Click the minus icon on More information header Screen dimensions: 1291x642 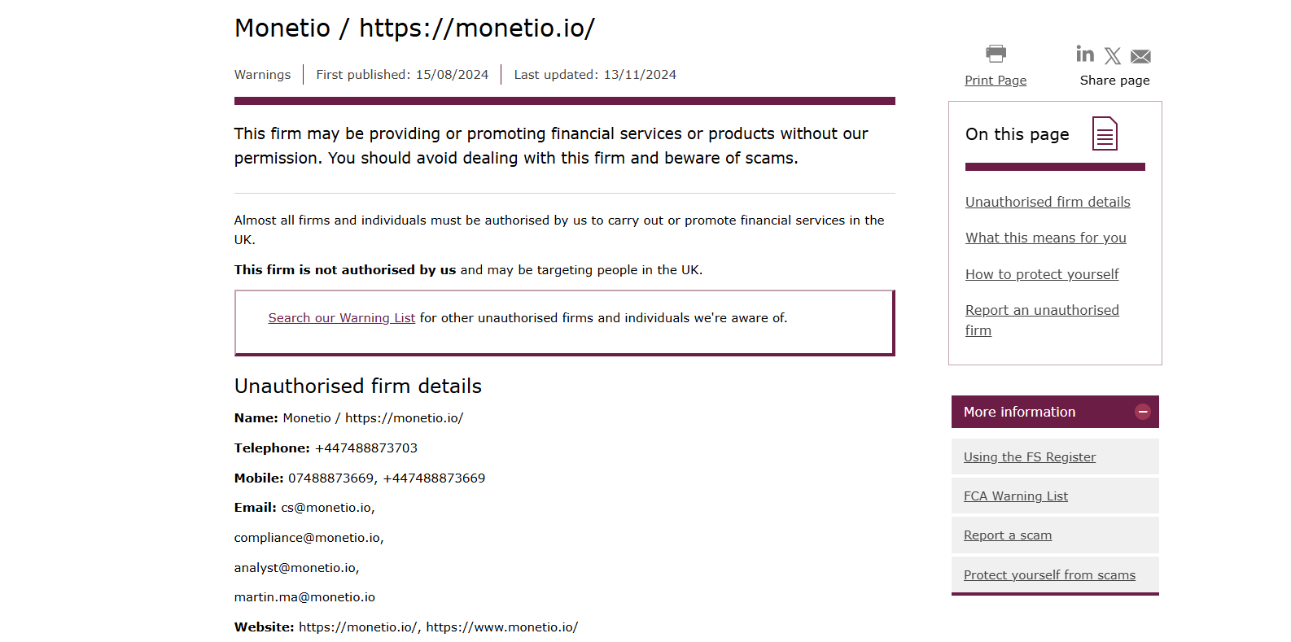(x=1142, y=412)
